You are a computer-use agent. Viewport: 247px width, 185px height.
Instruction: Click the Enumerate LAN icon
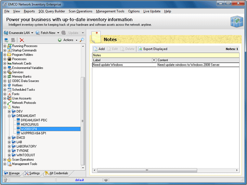click(x=6, y=33)
